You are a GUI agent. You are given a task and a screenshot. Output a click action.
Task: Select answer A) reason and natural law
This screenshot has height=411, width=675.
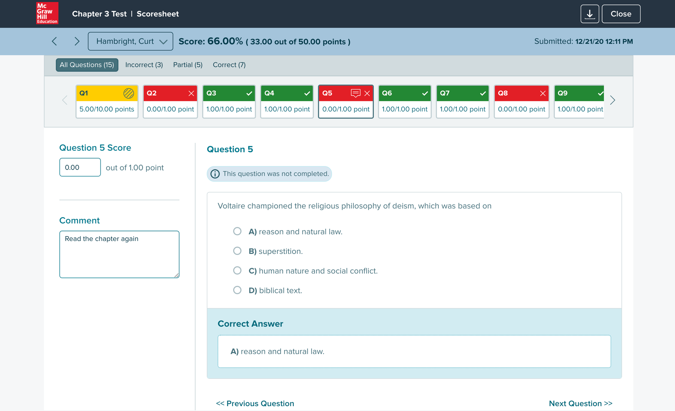[237, 231]
